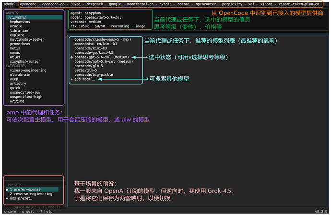This screenshot has width=331, height=215.
Task: Select the visual-engineering category
Action: click(28, 71)
